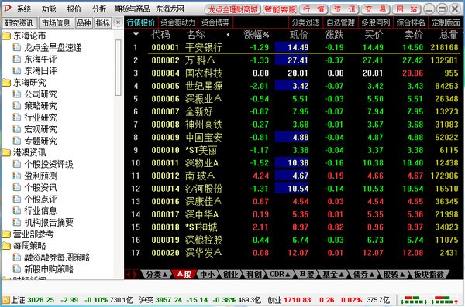The image size is (465, 307).
Task: Click document icon beside 个股点评
Action: (17, 199)
